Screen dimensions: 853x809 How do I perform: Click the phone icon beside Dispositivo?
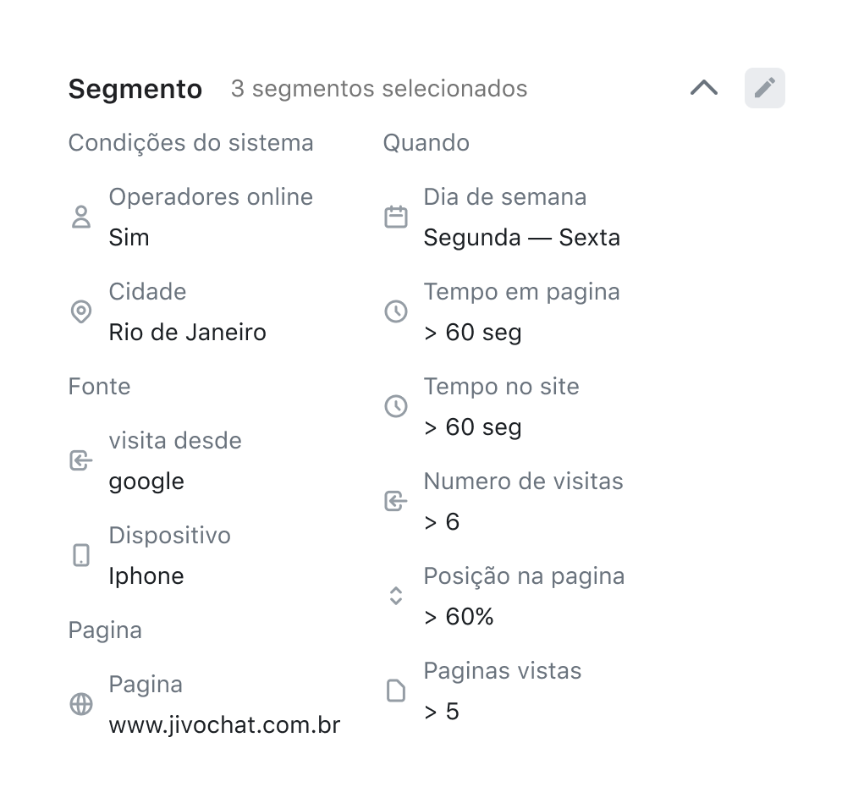tap(81, 555)
